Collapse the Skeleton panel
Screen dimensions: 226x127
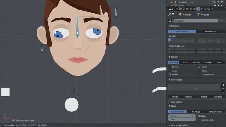[x=169, y=26]
